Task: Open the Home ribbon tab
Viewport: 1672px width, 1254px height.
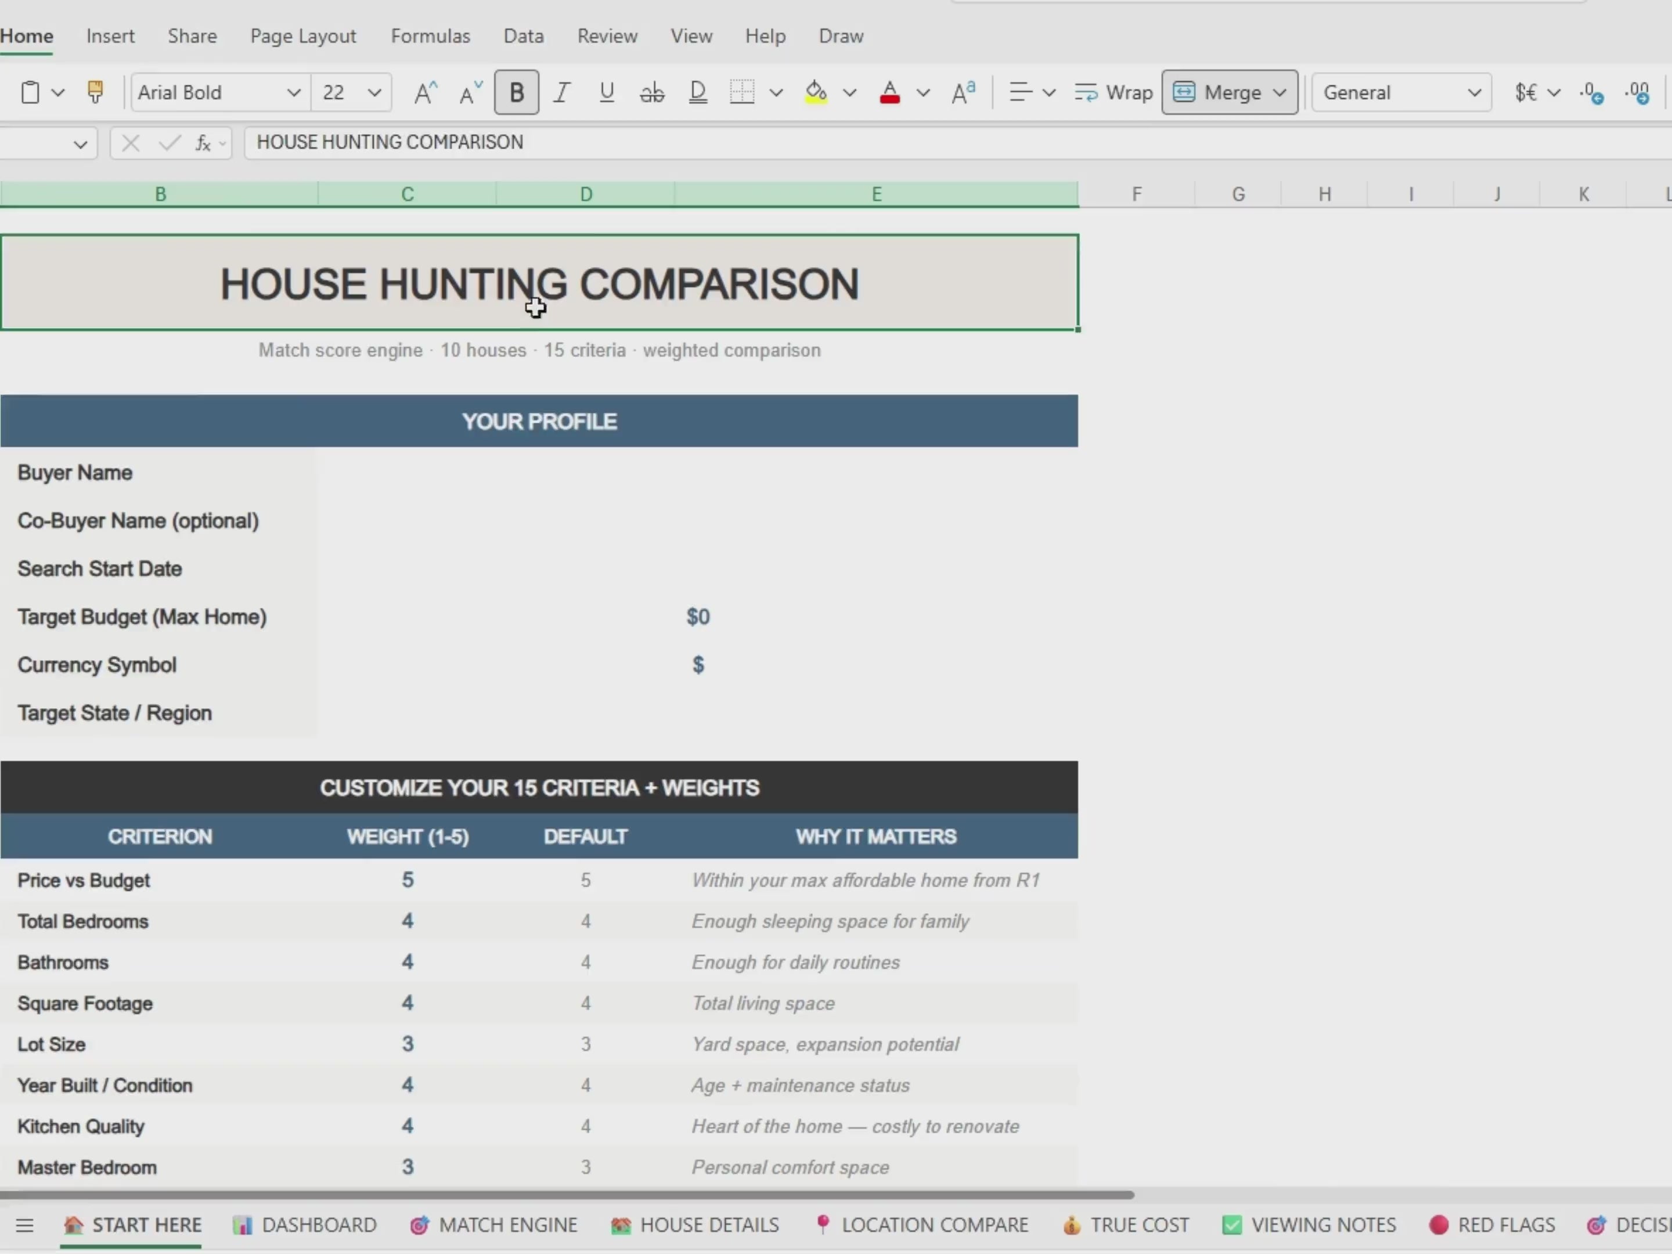Action: (x=27, y=35)
